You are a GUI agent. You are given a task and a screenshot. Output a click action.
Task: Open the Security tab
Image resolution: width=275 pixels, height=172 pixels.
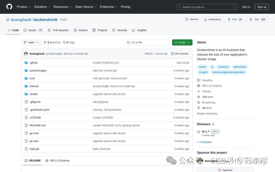click(120, 30)
